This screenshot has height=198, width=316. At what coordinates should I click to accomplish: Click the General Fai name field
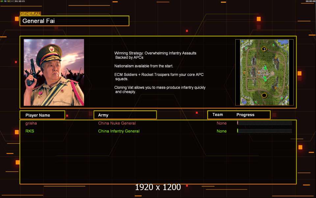tap(74, 21)
